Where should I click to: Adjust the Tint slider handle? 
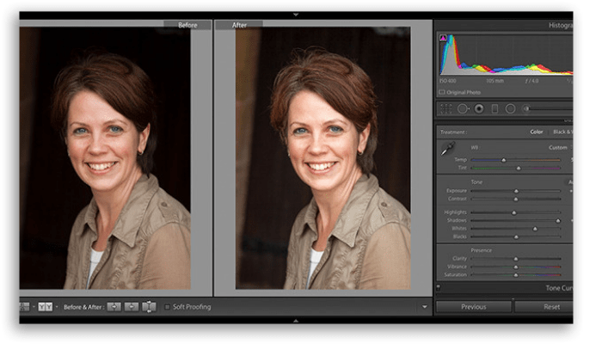point(519,169)
